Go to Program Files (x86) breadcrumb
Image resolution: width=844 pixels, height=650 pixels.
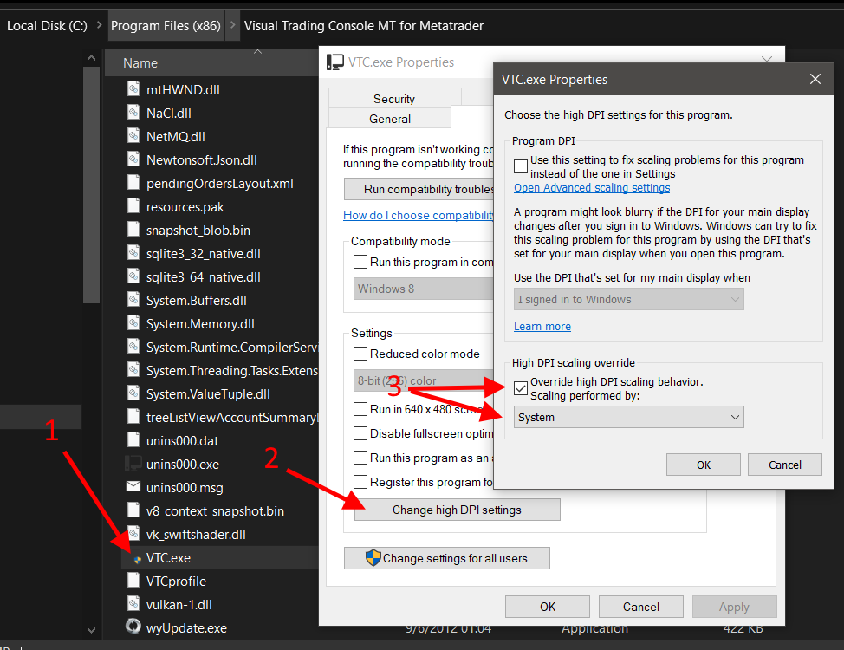(x=166, y=26)
